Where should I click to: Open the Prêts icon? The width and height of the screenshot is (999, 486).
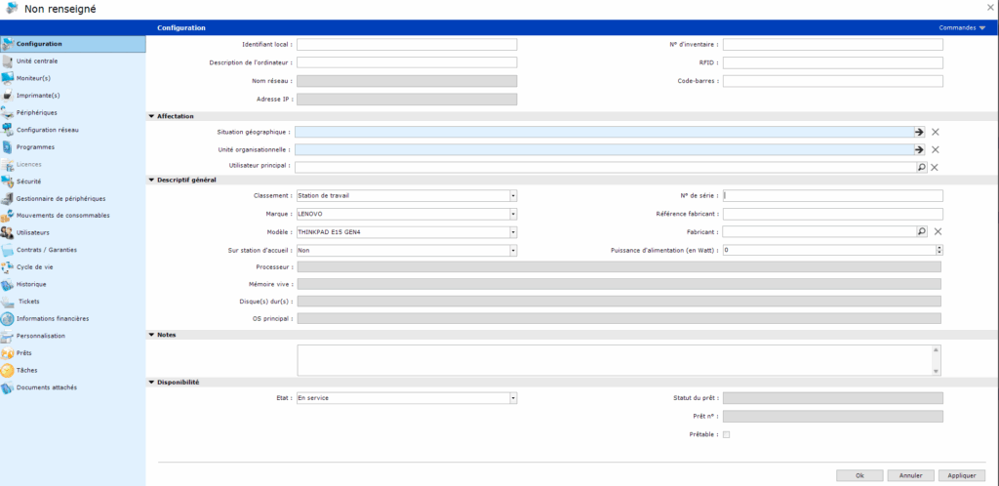[x=8, y=353]
